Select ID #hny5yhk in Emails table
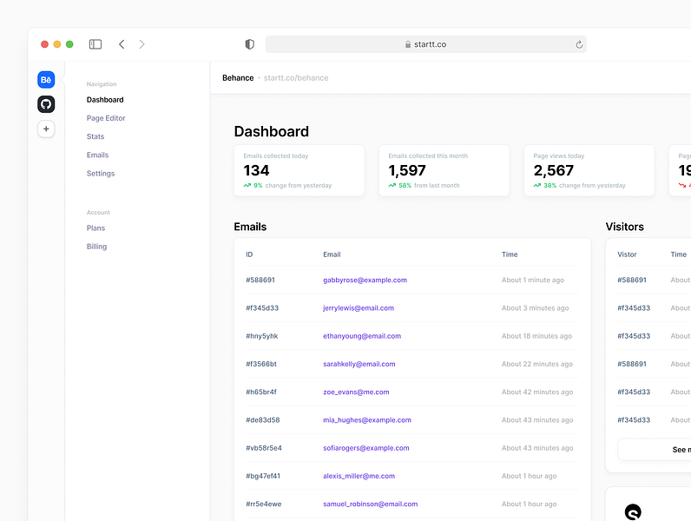The image size is (691, 521). 262,336
